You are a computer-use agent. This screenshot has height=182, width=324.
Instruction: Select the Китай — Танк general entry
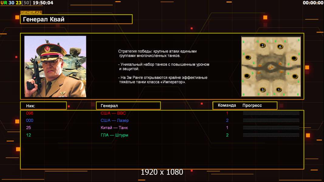point(114,128)
